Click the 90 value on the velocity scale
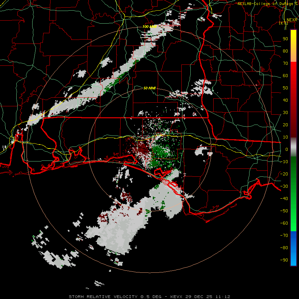 pyautogui.click(x=285, y=39)
